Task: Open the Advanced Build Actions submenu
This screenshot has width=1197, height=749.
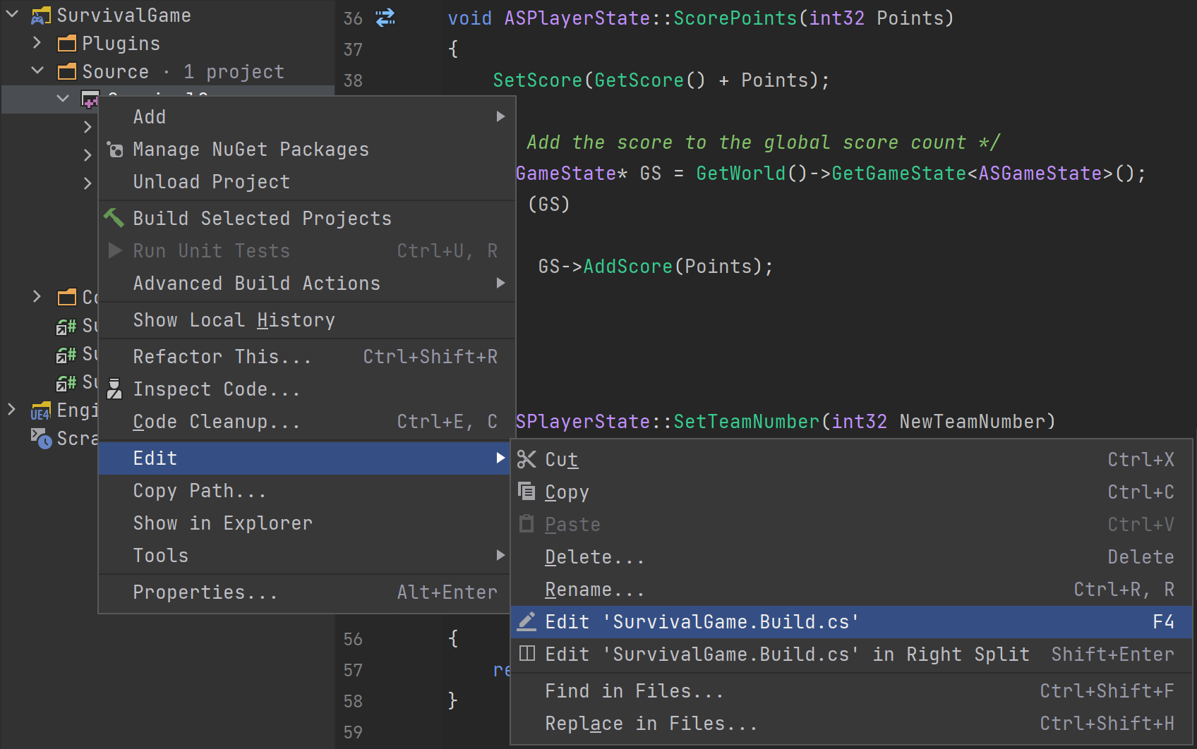Action: click(x=256, y=283)
